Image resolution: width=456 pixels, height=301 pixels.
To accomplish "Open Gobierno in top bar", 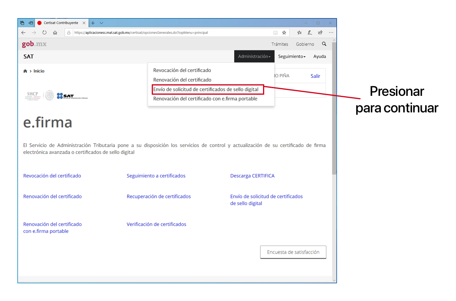I will pos(305,44).
